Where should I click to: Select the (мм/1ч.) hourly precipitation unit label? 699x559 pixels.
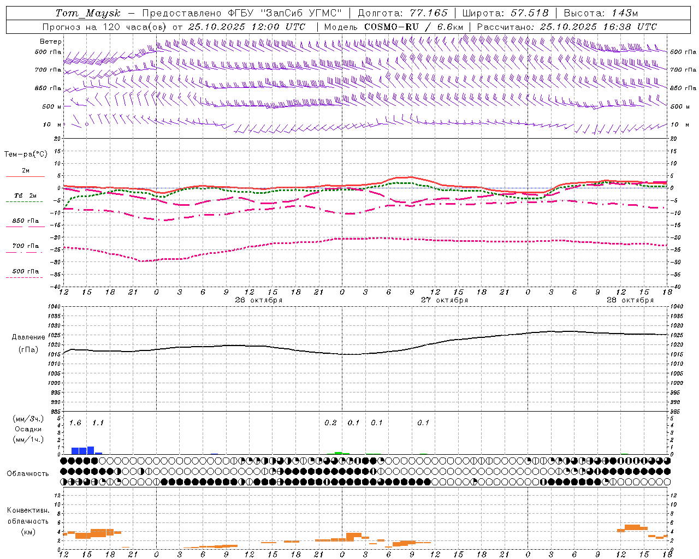[28, 439]
